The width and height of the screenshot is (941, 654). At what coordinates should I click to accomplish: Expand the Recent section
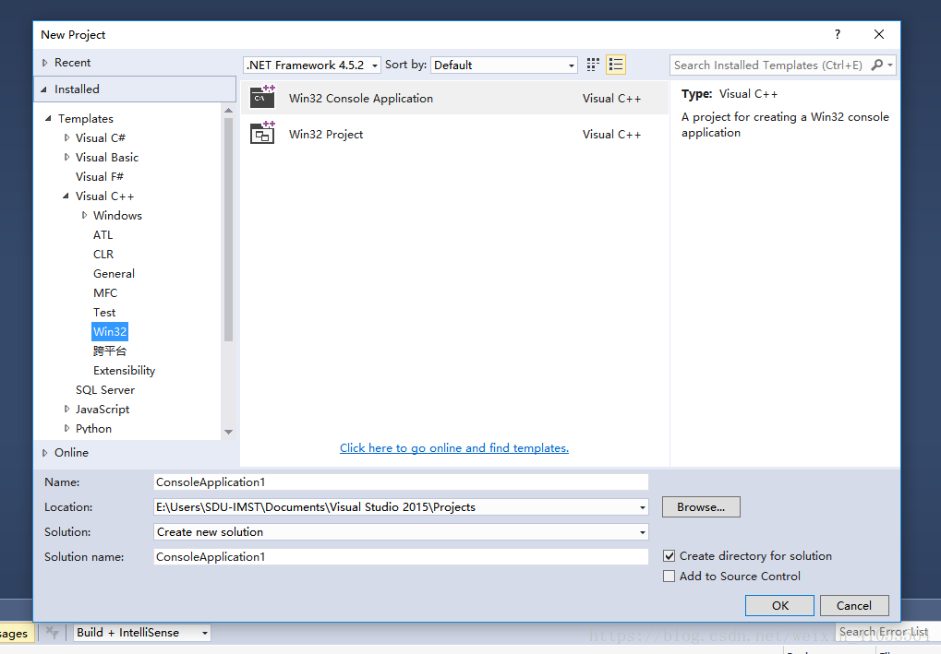45,63
